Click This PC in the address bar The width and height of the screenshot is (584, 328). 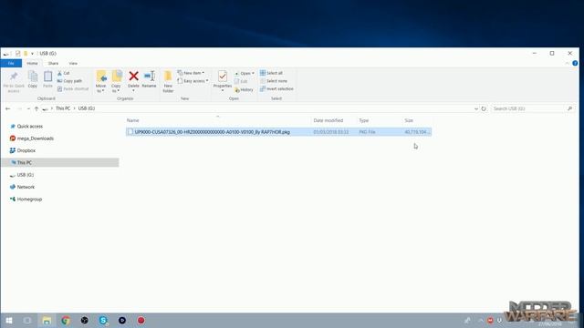point(63,108)
